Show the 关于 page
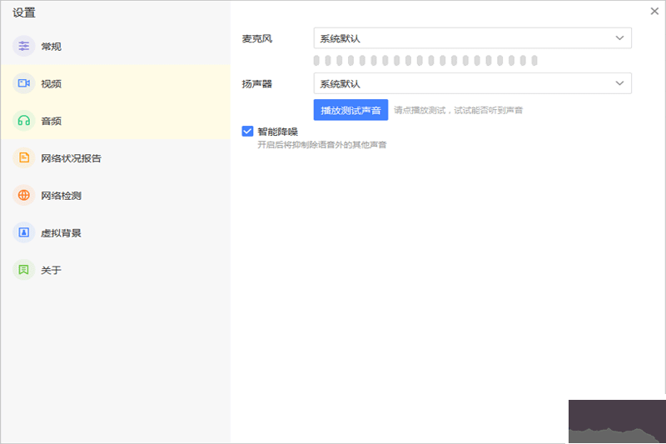The height and width of the screenshot is (444, 666). click(x=116, y=270)
